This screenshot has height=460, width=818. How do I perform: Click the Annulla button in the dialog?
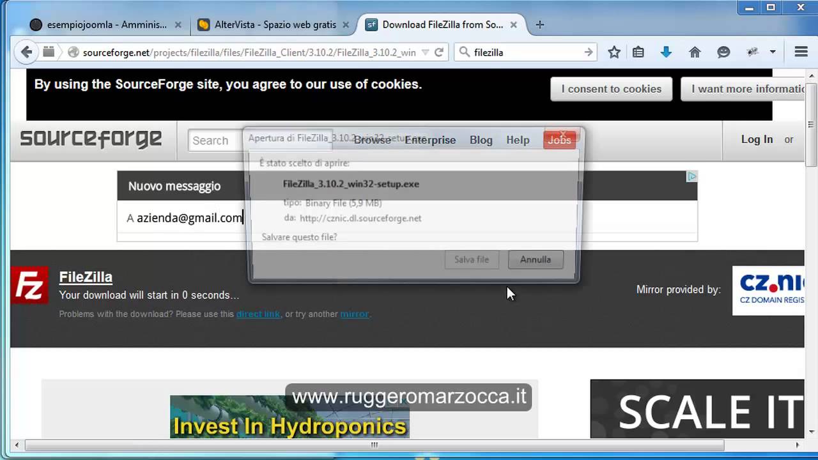[536, 259]
